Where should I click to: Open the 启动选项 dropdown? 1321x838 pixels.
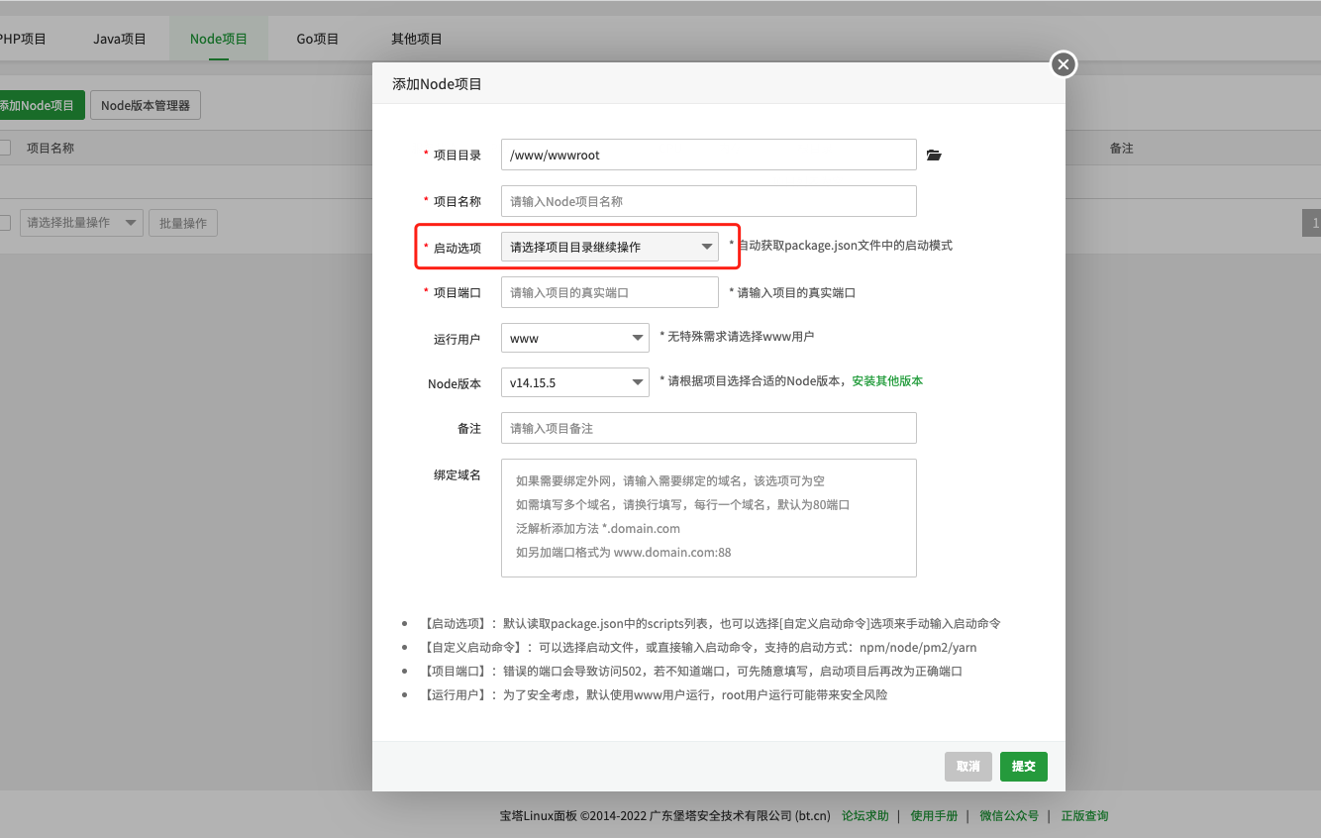tap(610, 247)
